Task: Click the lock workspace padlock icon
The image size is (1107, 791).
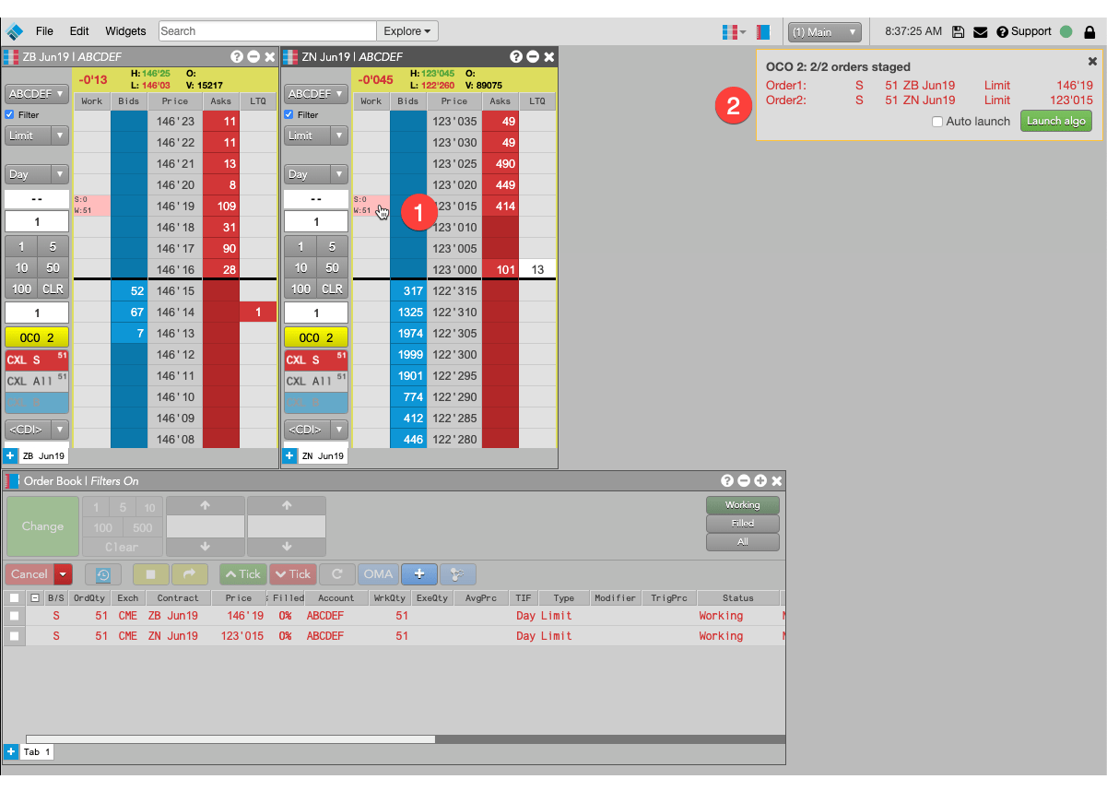Action: pos(1089,31)
